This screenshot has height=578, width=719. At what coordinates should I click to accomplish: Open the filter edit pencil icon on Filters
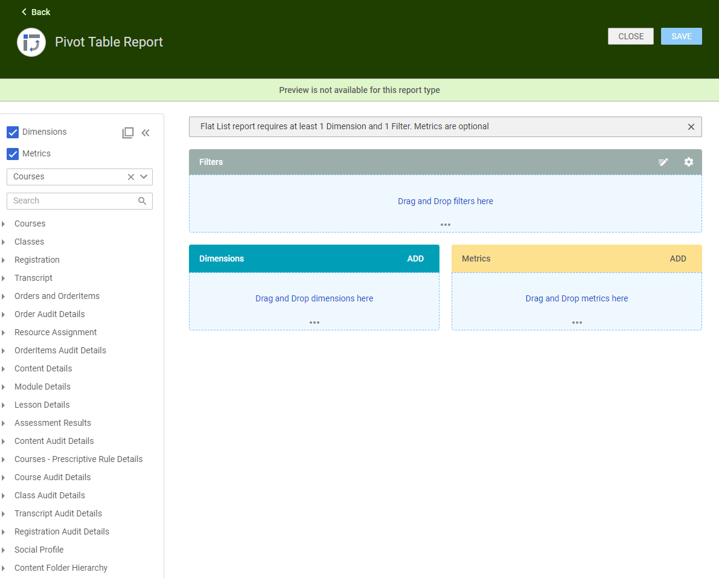(x=663, y=162)
